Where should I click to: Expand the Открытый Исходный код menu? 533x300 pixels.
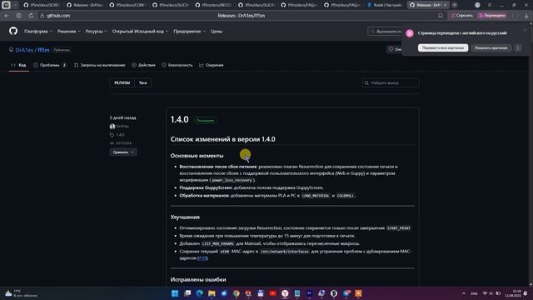point(140,32)
